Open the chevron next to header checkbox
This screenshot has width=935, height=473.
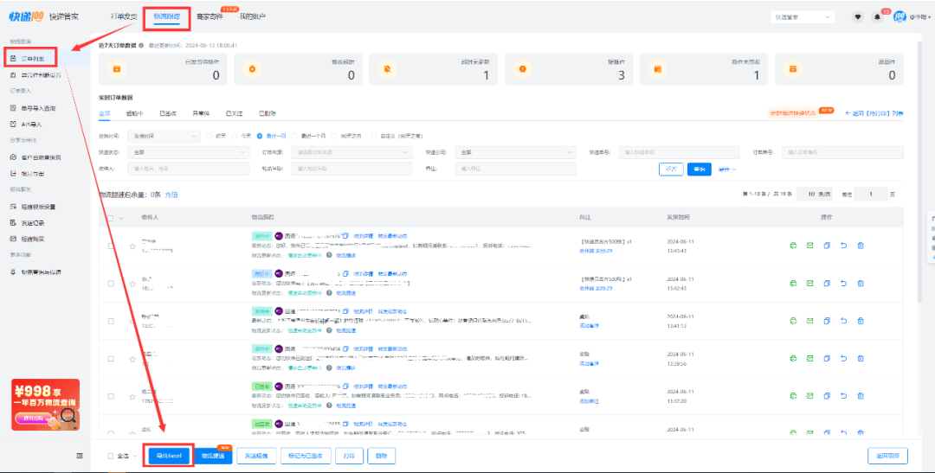point(121,218)
